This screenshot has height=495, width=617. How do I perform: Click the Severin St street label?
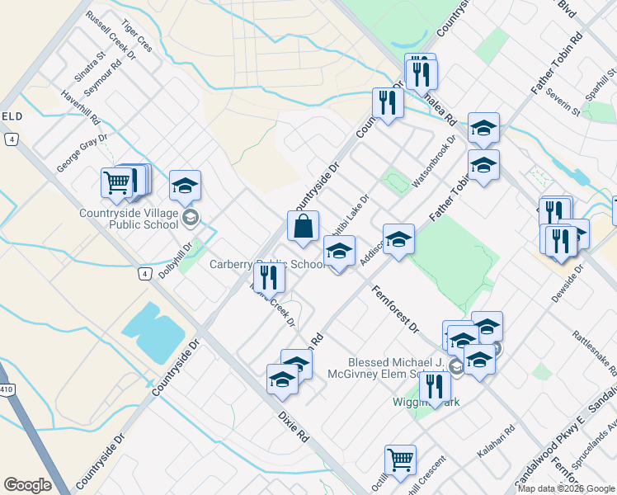point(563,102)
